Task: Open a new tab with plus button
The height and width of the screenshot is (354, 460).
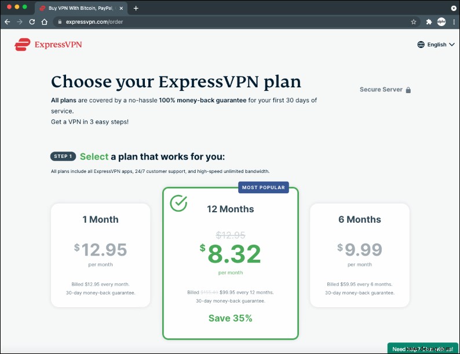Action: pyautogui.click(x=136, y=8)
